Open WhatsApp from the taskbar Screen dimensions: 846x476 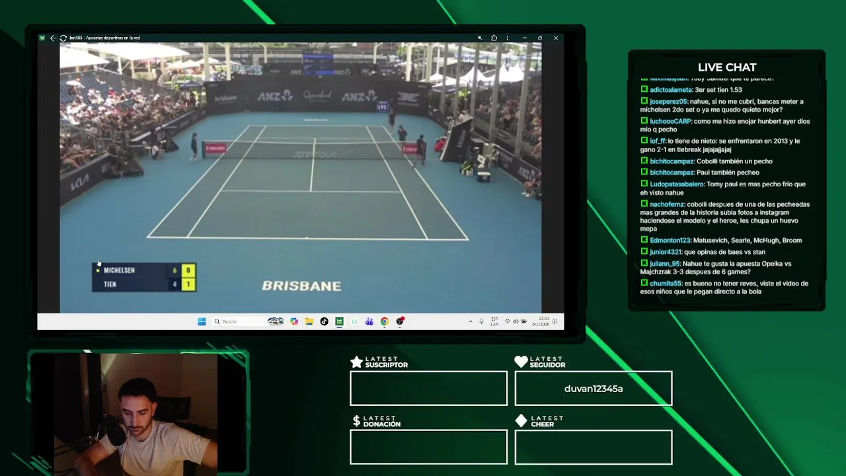coord(354,321)
